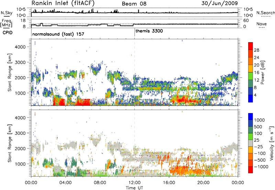Select the light green 25–100 Velocity colorbar segment
This screenshot has width=275, height=190.
pos(251,136)
